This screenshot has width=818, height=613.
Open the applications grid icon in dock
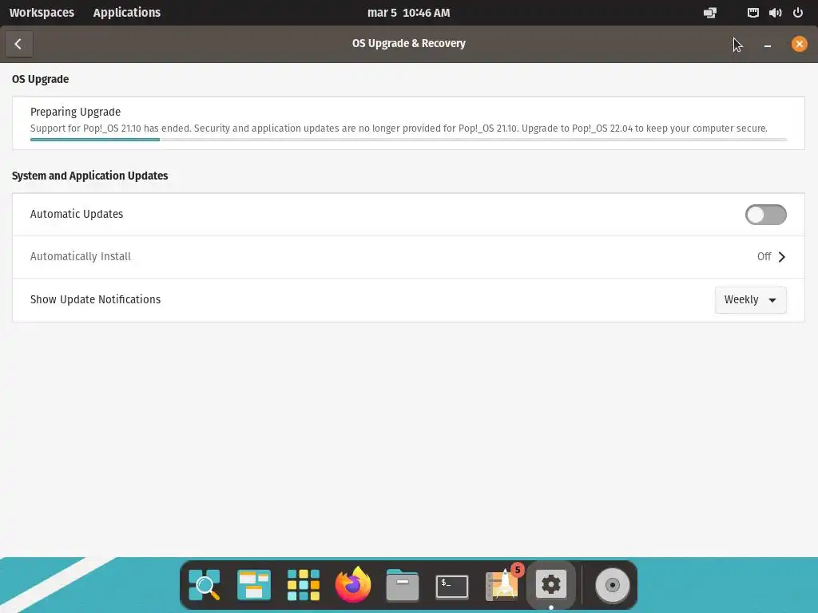click(x=303, y=585)
